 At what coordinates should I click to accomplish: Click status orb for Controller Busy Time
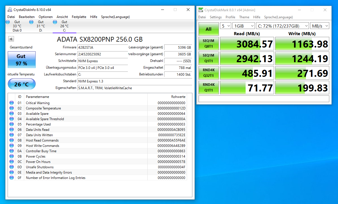[x=12, y=151]
